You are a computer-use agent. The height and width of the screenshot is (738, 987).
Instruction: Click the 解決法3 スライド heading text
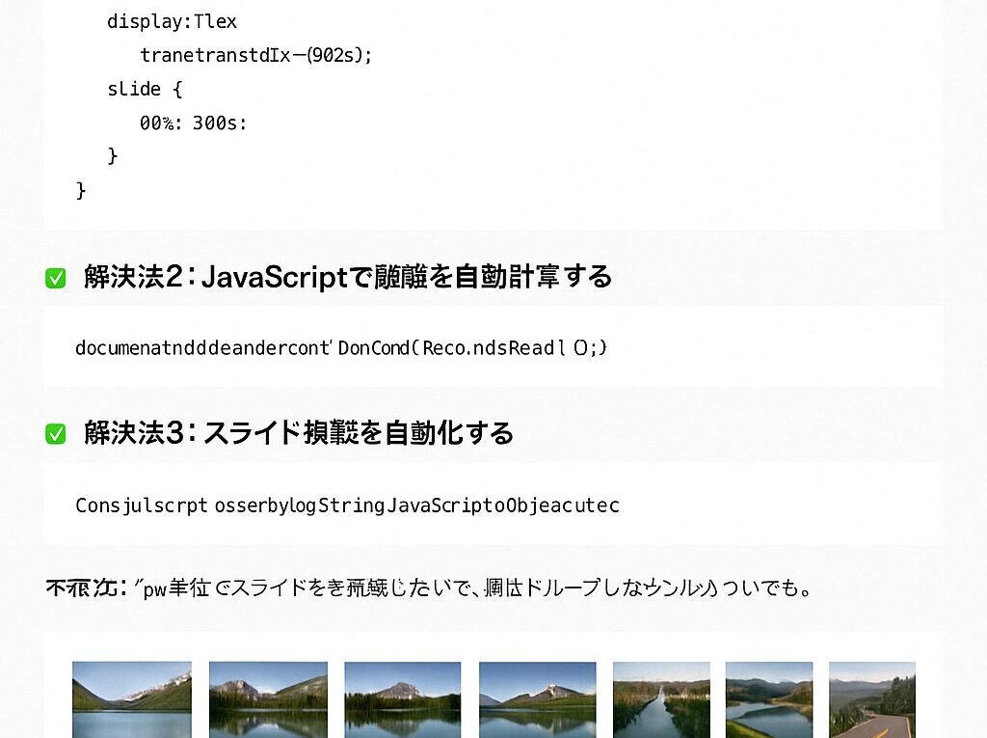298,433
